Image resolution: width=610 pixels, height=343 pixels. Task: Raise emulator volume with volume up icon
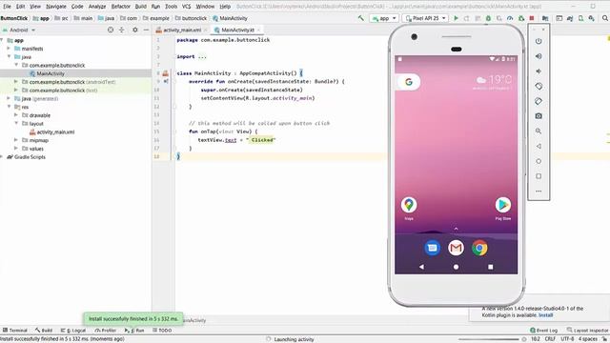pyautogui.click(x=539, y=56)
